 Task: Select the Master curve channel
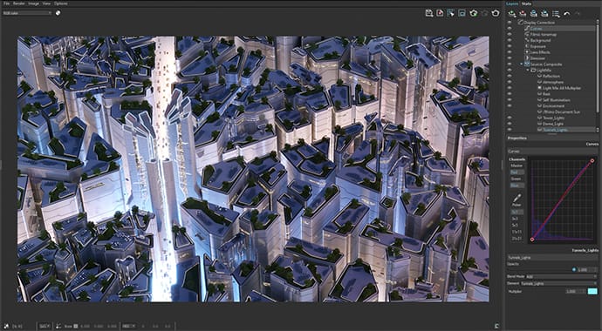coord(516,165)
